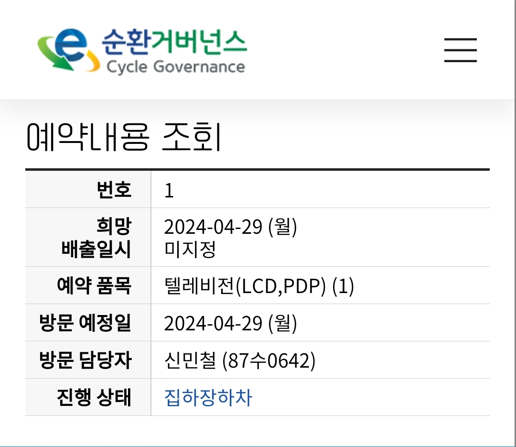Select the 번호 row label

pyautogui.click(x=114, y=190)
